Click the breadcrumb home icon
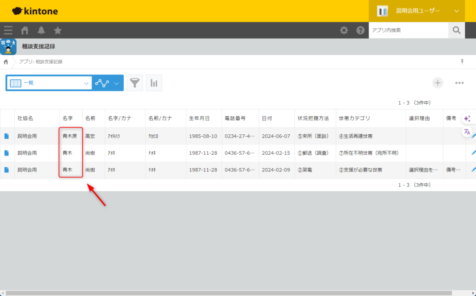Viewport: 476px width, 296px height. pyautogui.click(x=6, y=62)
